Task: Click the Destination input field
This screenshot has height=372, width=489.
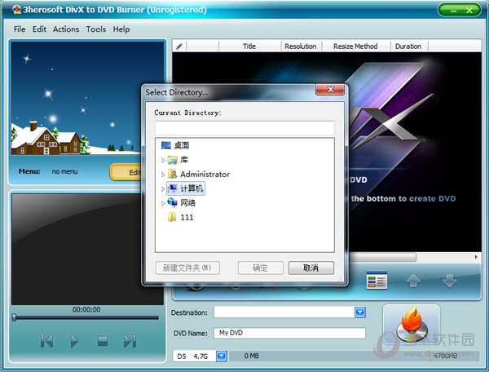Action: pyautogui.click(x=284, y=312)
